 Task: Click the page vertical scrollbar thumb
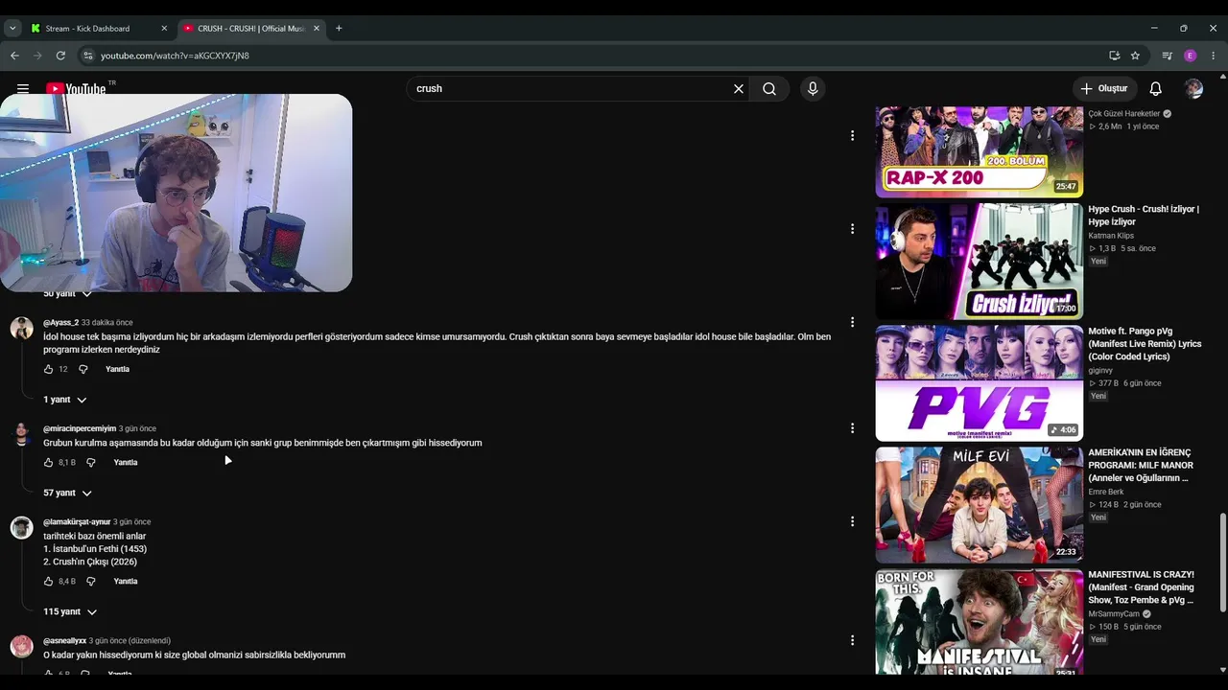(x=1222, y=562)
